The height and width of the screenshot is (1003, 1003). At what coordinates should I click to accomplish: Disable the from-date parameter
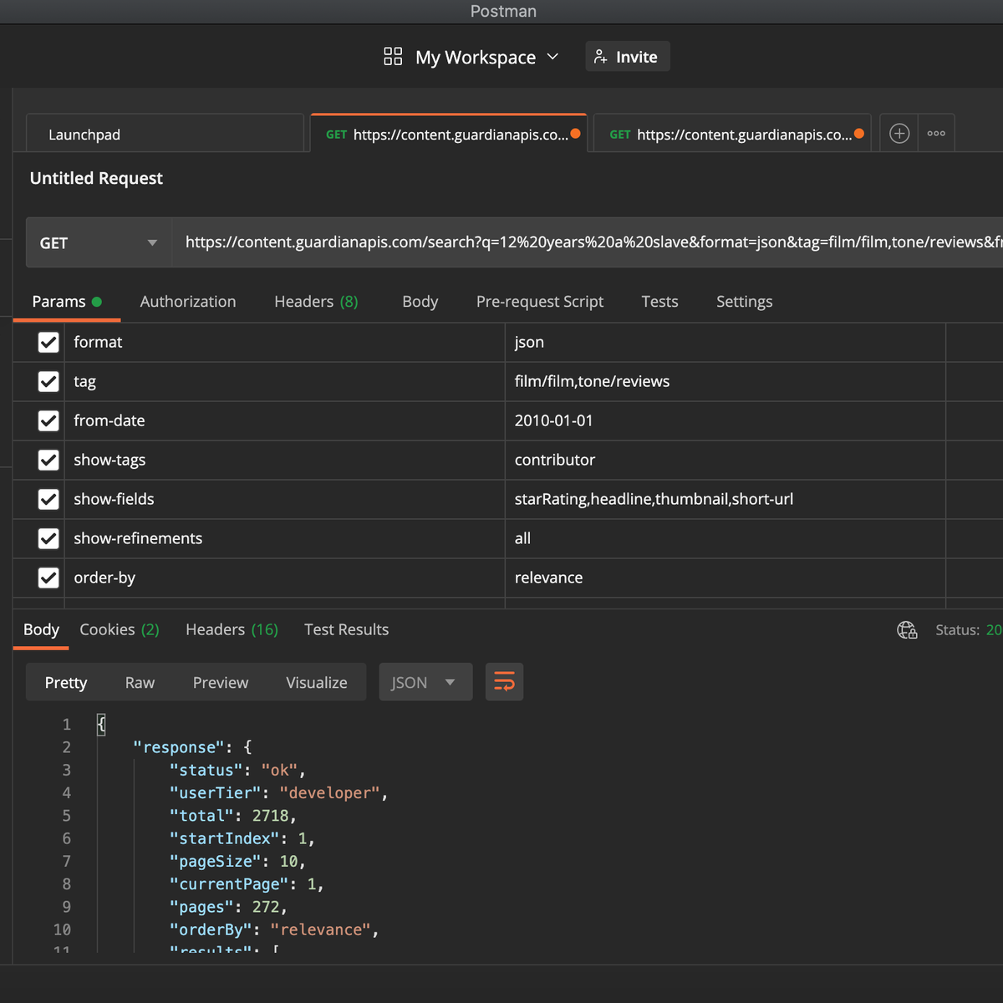48,420
